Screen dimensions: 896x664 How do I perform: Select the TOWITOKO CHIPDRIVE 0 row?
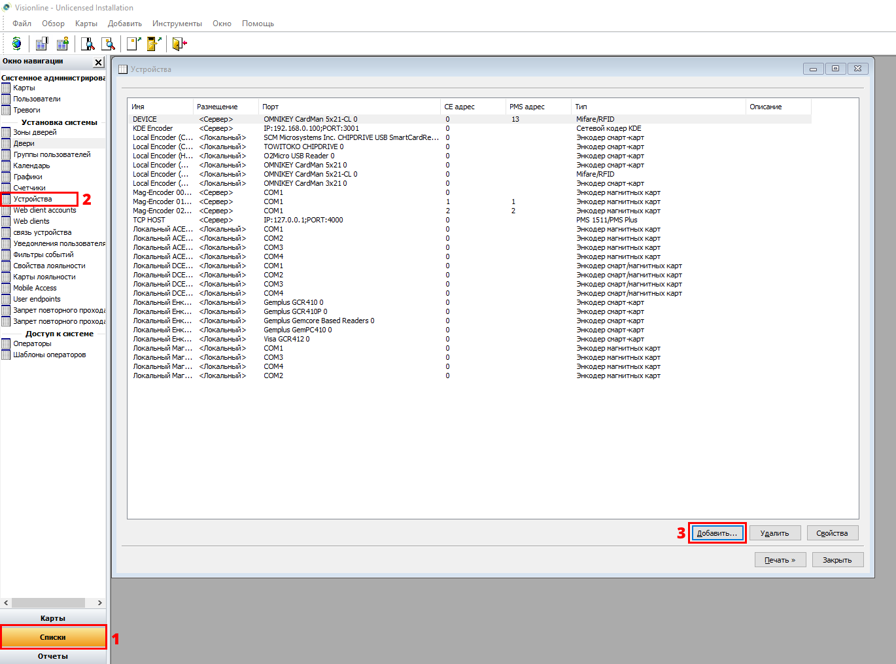point(470,147)
